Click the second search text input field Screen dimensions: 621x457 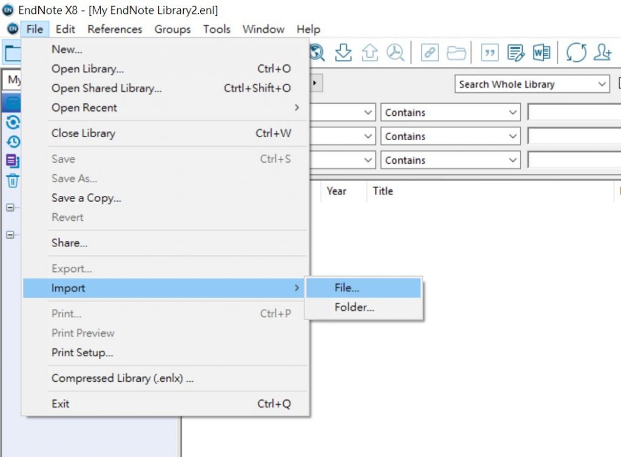[x=574, y=136]
